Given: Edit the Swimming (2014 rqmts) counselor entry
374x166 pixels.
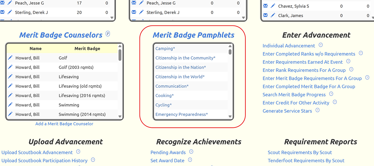Looking at the screenshot, I should coord(10,114).
